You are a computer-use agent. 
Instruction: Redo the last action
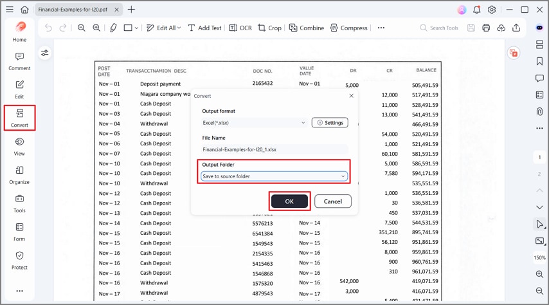click(x=62, y=28)
